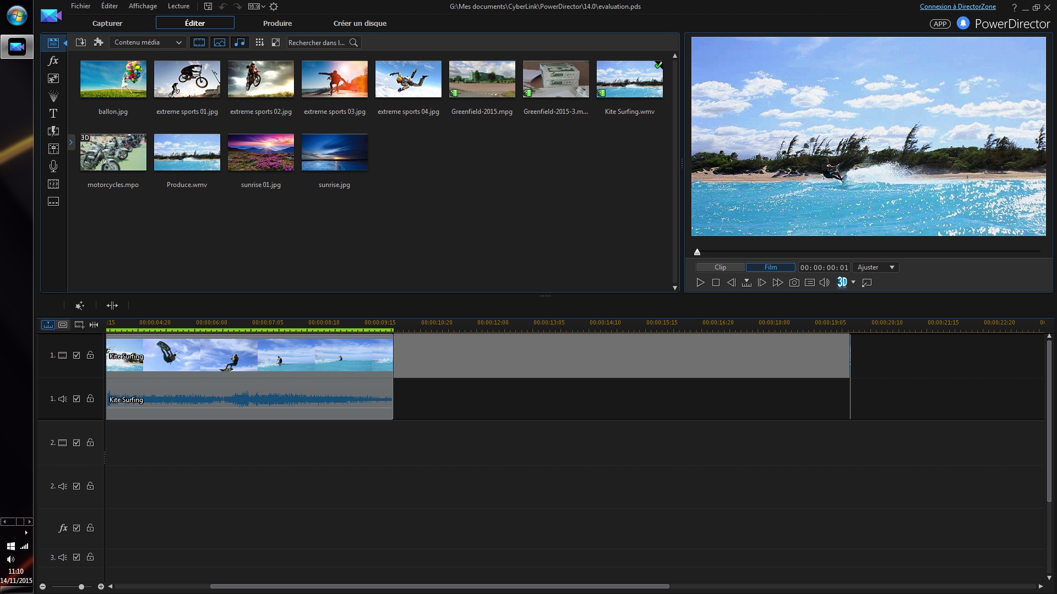Open the plug-in puzzle piece icon
This screenshot has width=1057, height=594.
pos(99,42)
